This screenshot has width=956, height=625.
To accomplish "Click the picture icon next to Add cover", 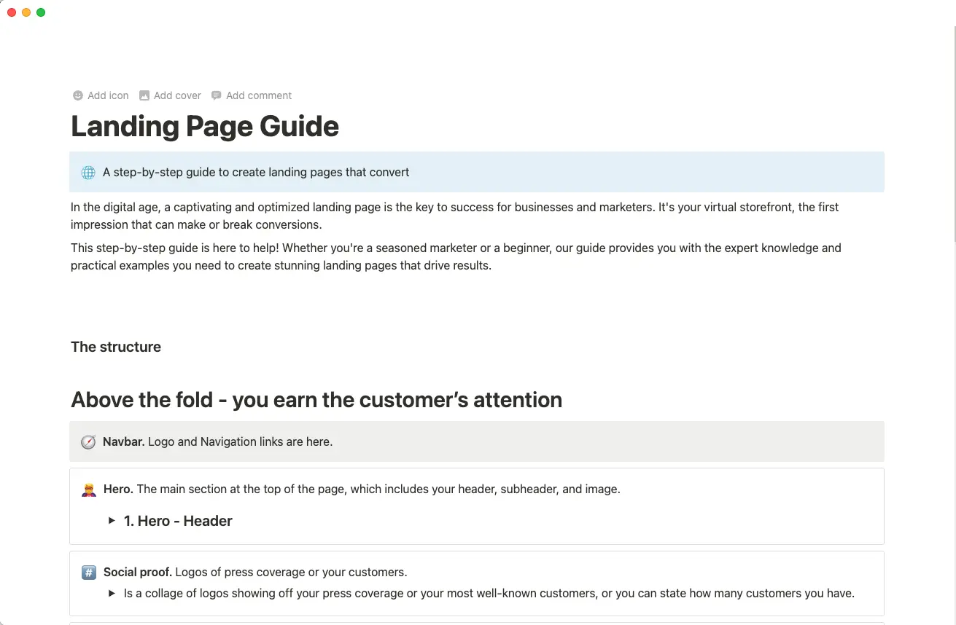I will pos(144,95).
